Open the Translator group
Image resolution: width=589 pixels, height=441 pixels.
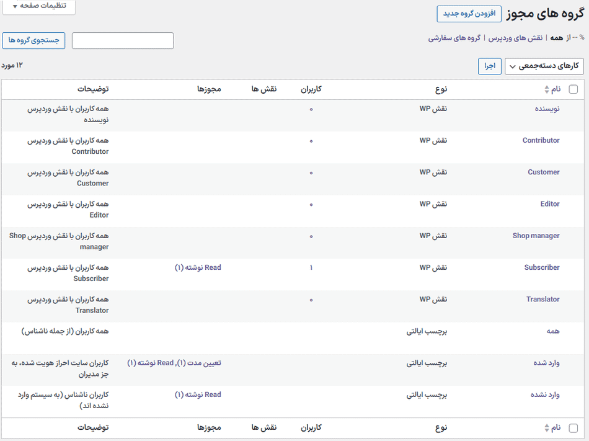coord(542,300)
